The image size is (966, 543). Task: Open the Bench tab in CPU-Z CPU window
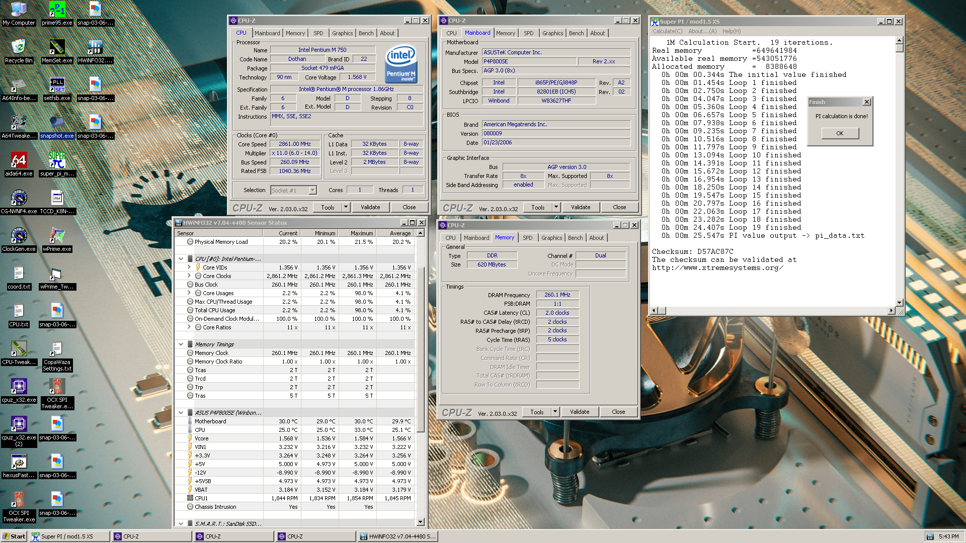[366, 33]
